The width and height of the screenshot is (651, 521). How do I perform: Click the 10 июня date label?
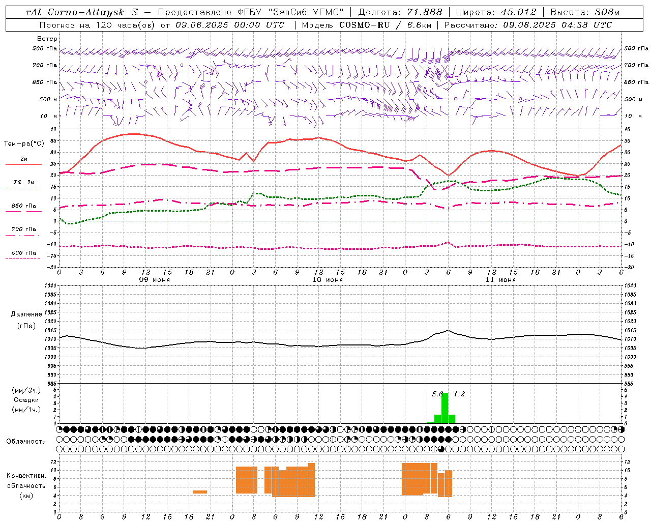[328, 280]
